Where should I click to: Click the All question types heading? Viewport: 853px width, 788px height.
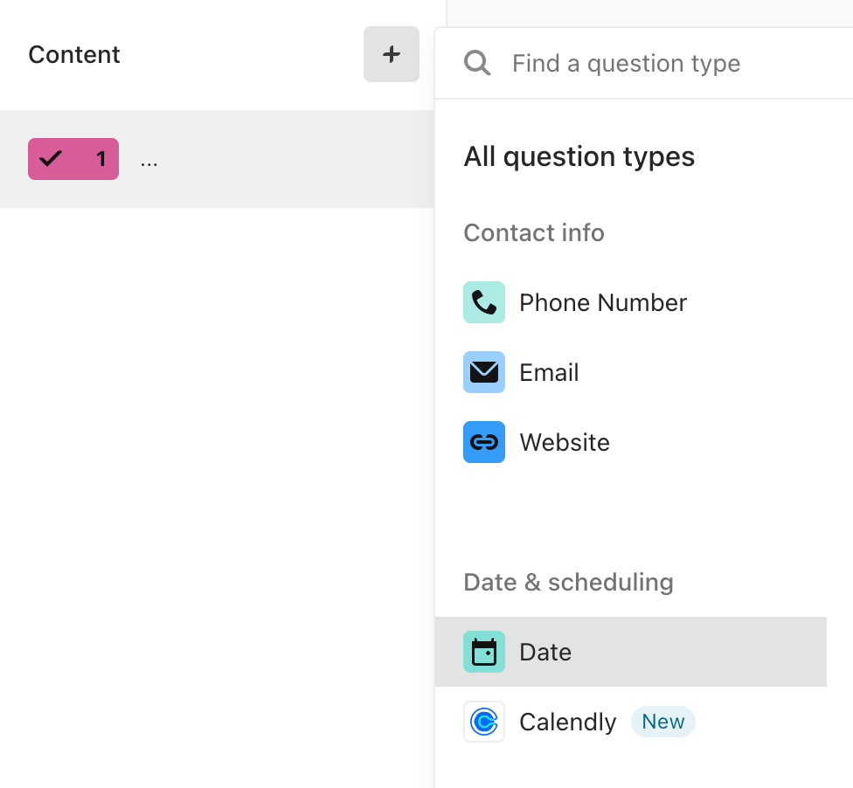[x=579, y=156]
